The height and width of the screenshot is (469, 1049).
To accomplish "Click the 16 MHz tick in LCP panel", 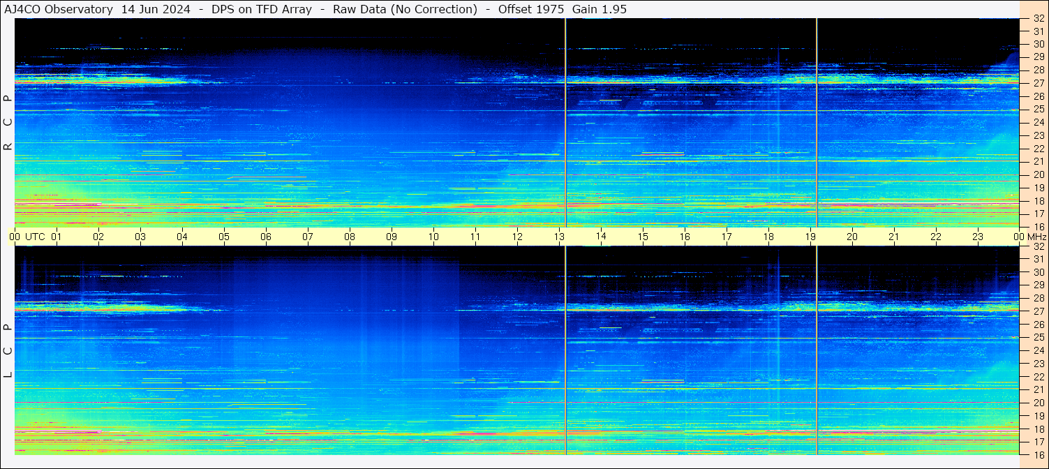I will (1038, 454).
